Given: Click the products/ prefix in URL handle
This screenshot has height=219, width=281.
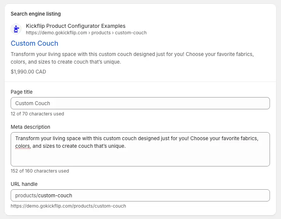Looking at the screenshot, I should 26,195.
